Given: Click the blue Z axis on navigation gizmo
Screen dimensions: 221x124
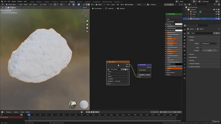Looking at the screenshot, I should tap(84, 11).
